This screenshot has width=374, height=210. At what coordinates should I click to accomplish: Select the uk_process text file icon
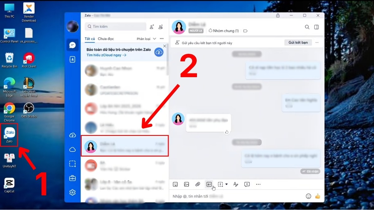click(29, 35)
